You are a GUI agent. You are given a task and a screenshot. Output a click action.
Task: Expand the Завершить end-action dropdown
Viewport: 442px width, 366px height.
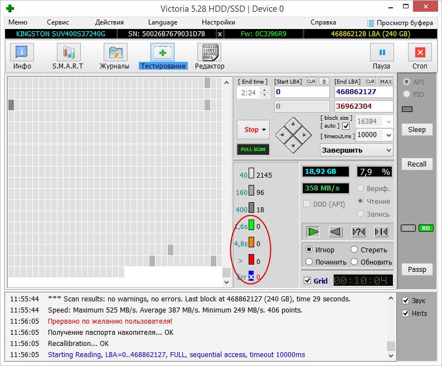point(388,150)
